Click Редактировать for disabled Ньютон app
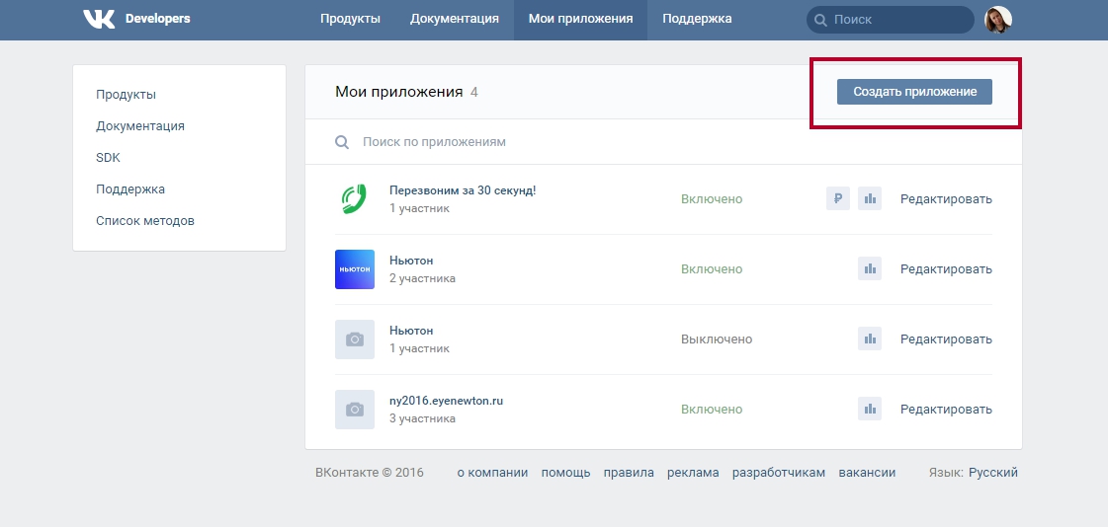1108x527 pixels. 946,339
